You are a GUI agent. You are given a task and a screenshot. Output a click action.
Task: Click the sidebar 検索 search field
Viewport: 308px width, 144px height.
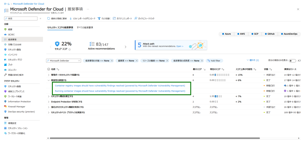[21, 19]
